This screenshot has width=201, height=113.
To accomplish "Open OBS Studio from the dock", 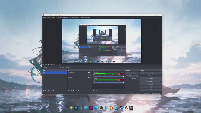I will pos(101,108).
